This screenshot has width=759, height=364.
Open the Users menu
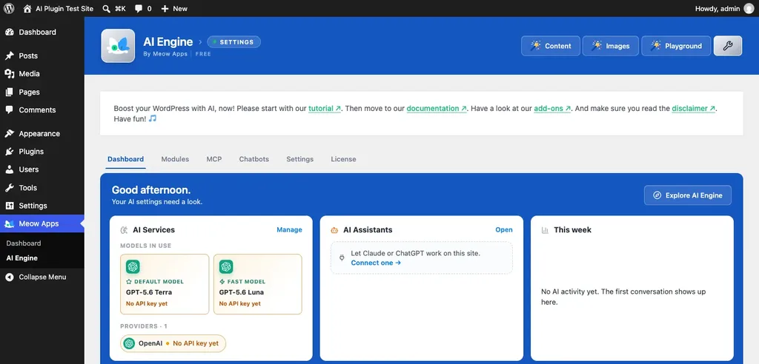click(x=42, y=169)
